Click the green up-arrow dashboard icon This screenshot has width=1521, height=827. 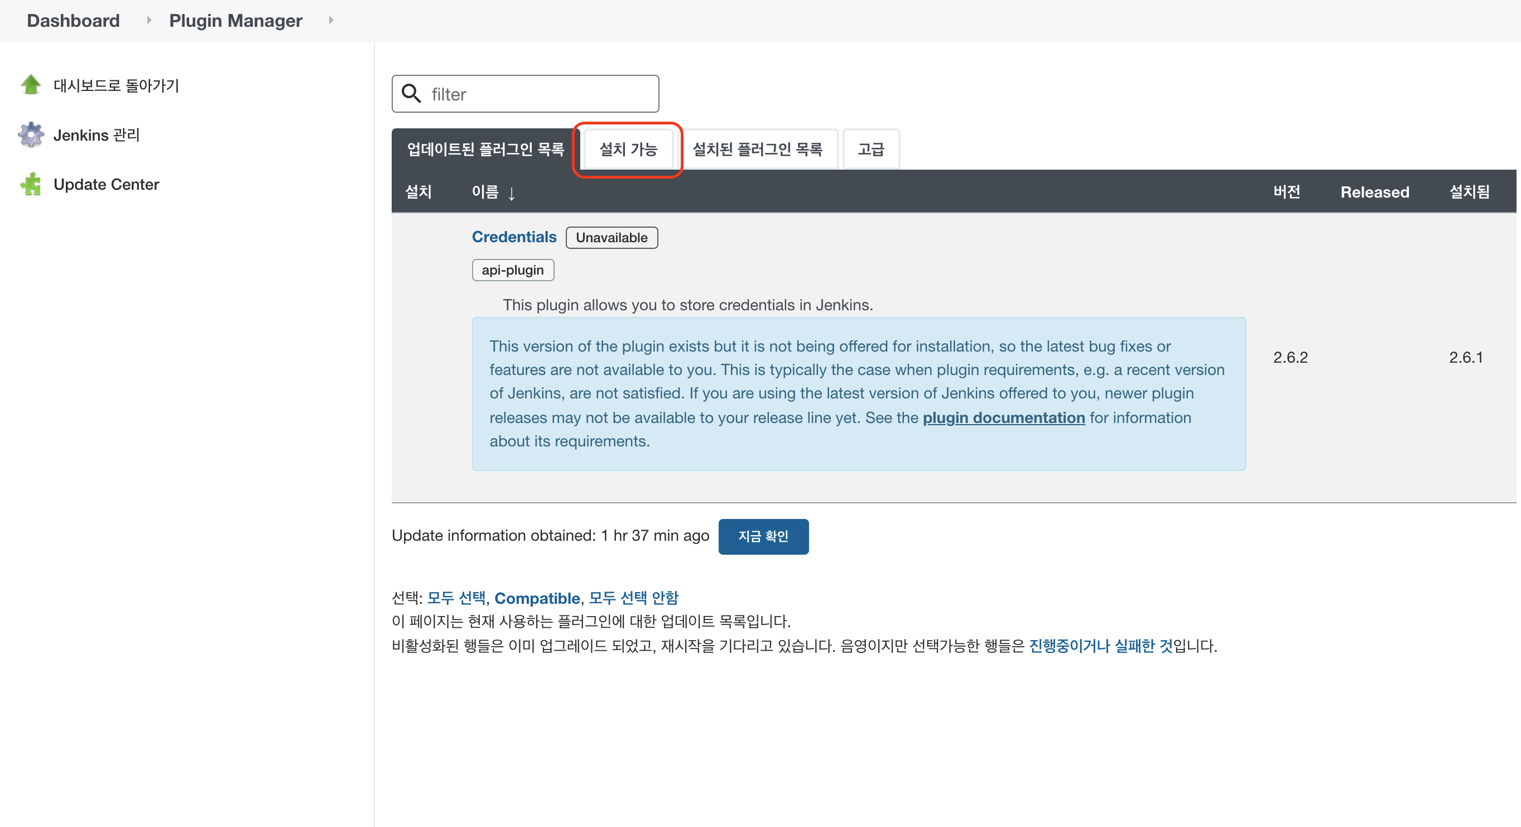(x=31, y=85)
